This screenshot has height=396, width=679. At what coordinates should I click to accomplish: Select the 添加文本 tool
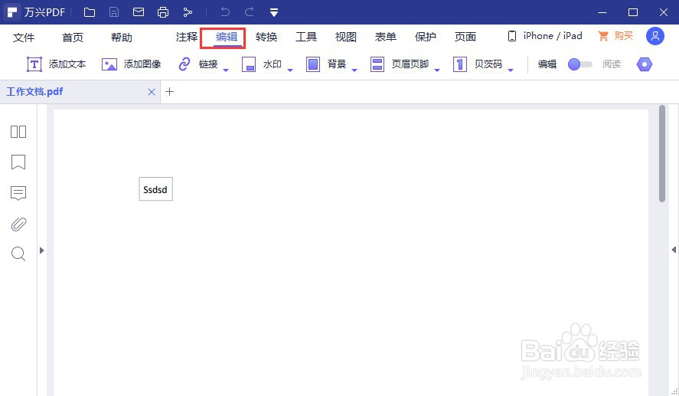(57, 64)
